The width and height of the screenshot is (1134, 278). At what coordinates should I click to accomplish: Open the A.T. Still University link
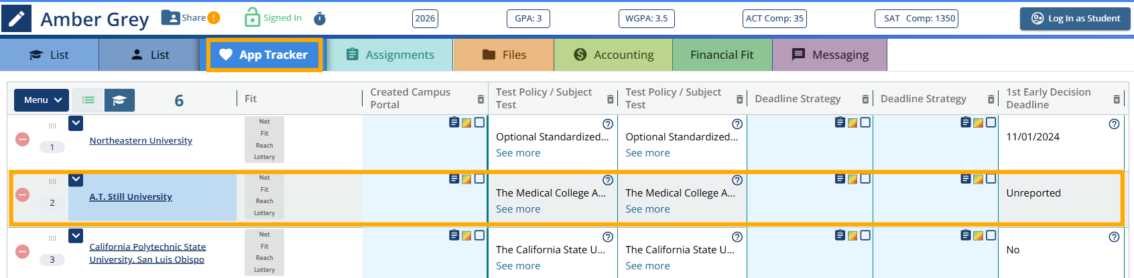131,196
